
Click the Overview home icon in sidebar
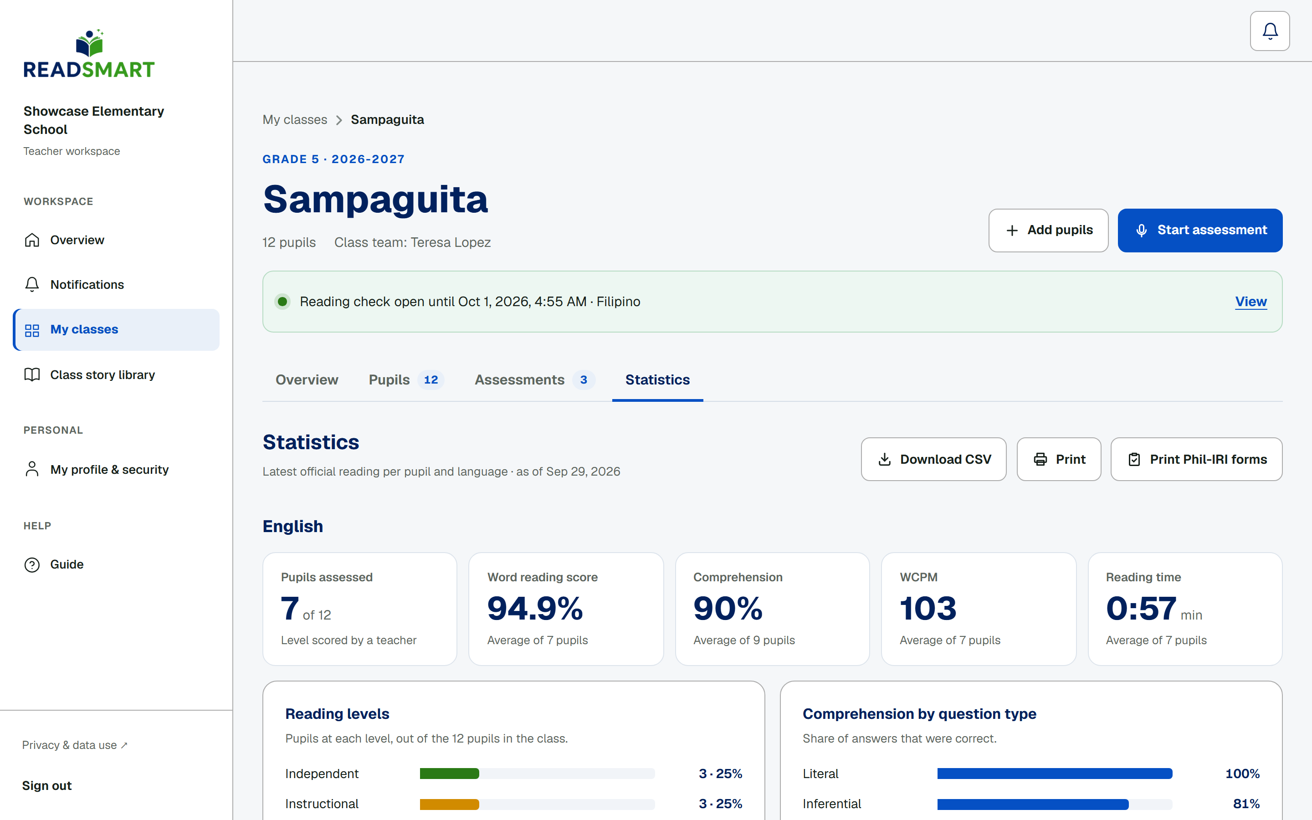coord(32,240)
